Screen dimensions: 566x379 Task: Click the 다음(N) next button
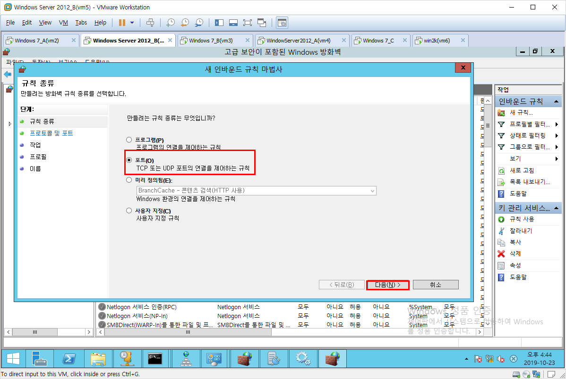388,285
